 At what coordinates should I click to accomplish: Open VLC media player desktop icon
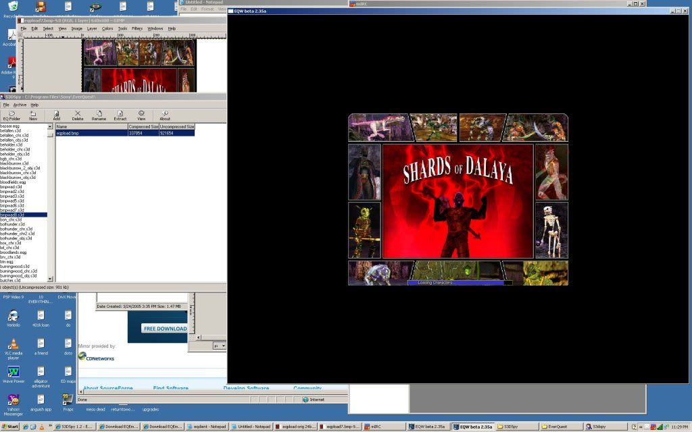click(x=14, y=349)
